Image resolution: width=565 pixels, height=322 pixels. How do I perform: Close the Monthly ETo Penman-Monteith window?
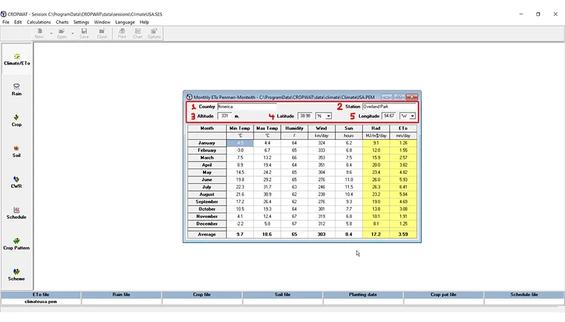[x=412, y=97]
